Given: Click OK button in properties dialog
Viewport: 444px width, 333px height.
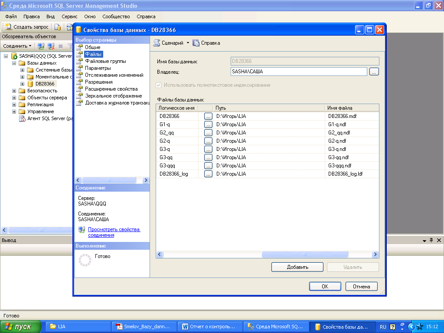Looking at the screenshot, I should (x=325, y=287).
